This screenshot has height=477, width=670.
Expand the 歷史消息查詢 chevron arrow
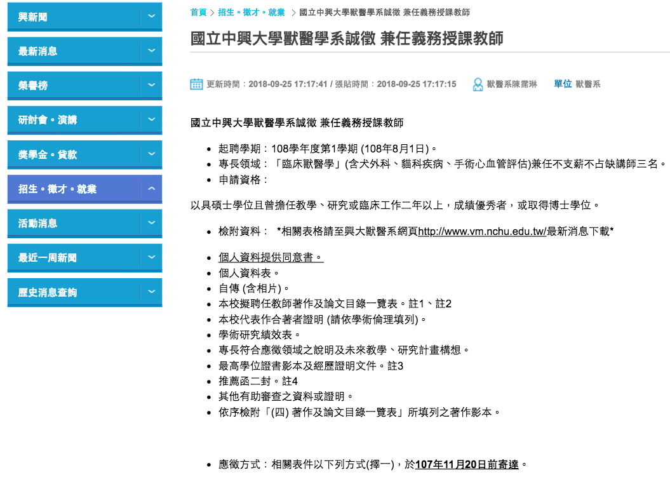click(151, 292)
